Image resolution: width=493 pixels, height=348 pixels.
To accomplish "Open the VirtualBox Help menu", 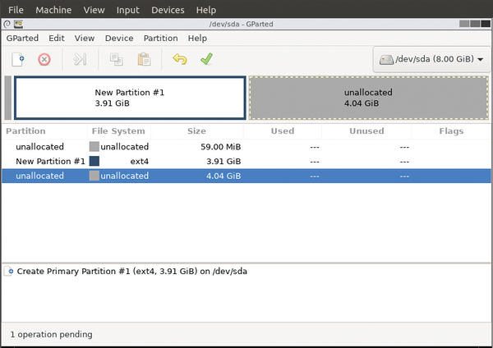I will (206, 10).
